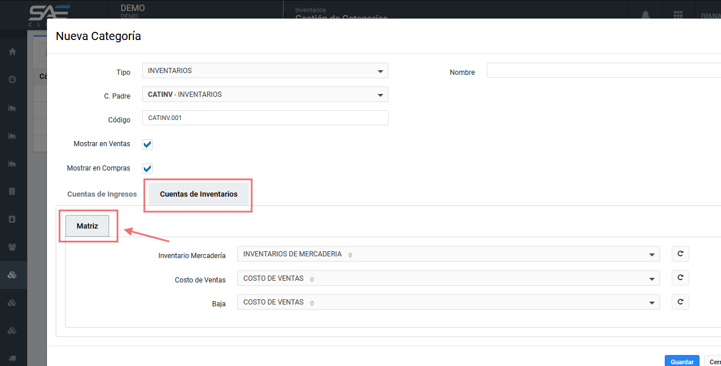Click the Código input field
Viewport: 721px width, 366px height.
pos(265,118)
